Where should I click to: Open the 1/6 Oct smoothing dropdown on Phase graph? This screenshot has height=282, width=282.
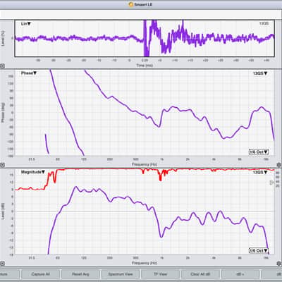coord(259,152)
